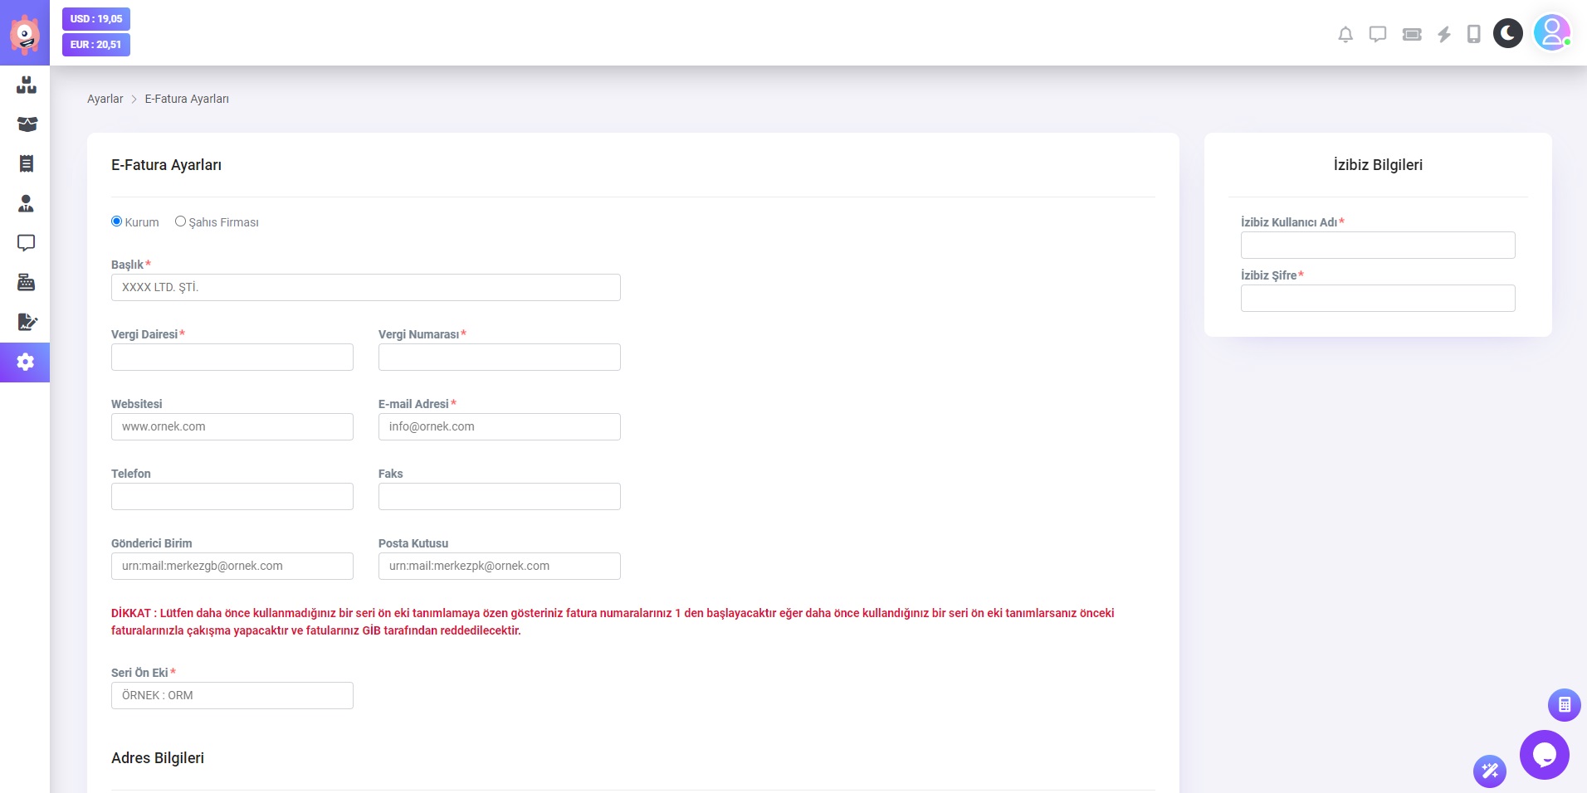The height and width of the screenshot is (793, 1587).
Task: Open the customers person sidebar menu
Action: tap(26, 203)
